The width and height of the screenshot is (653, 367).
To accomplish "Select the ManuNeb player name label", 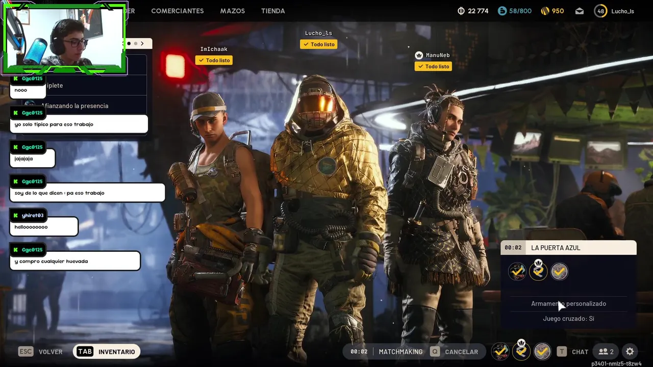I will point(438,55).
